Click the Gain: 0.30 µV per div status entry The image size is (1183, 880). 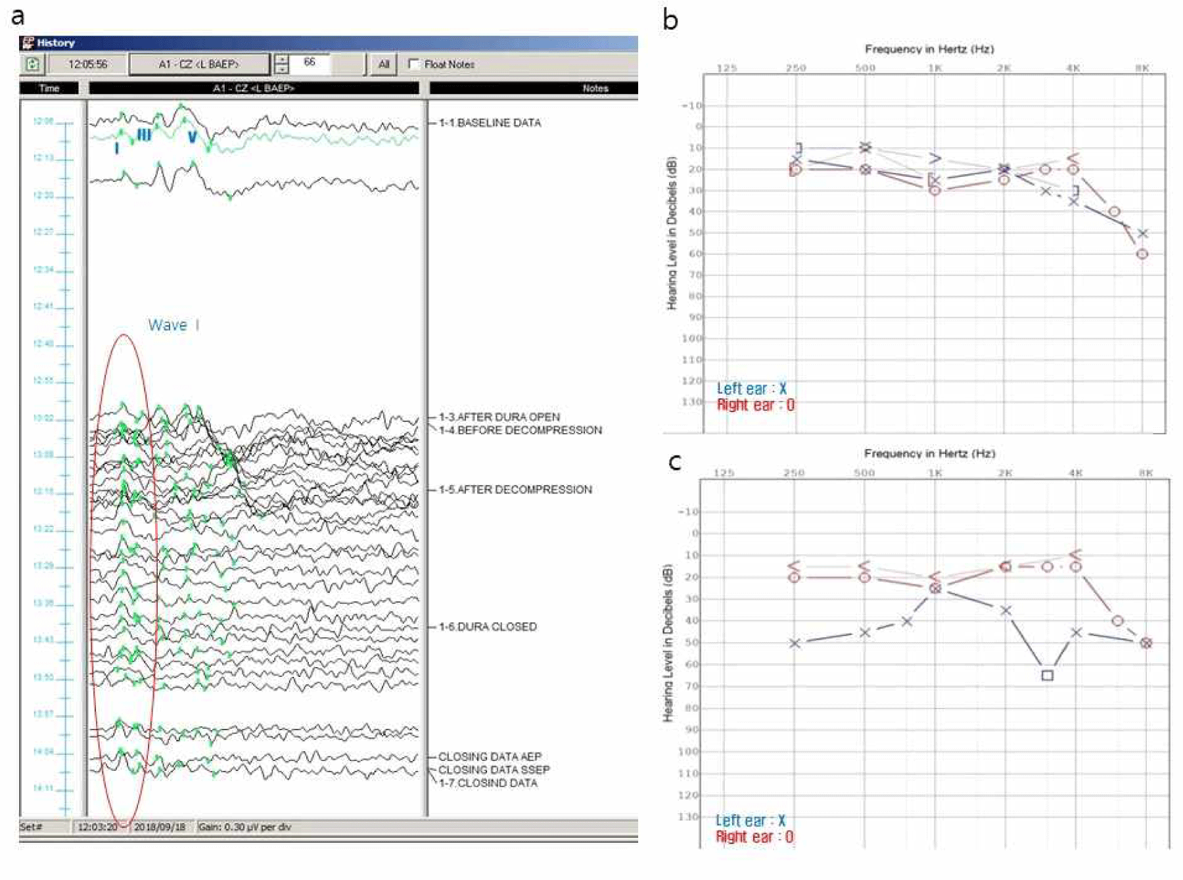(x=245, y=827)
